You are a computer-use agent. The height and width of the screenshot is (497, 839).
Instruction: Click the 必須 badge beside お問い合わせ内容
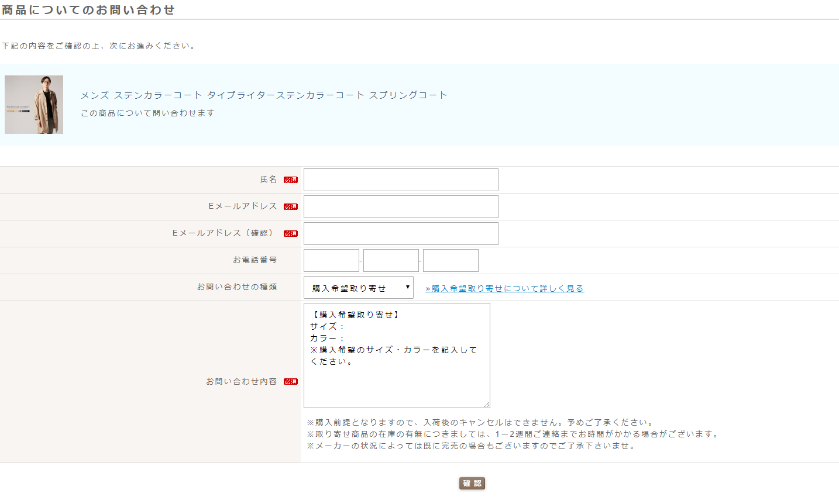291,382
